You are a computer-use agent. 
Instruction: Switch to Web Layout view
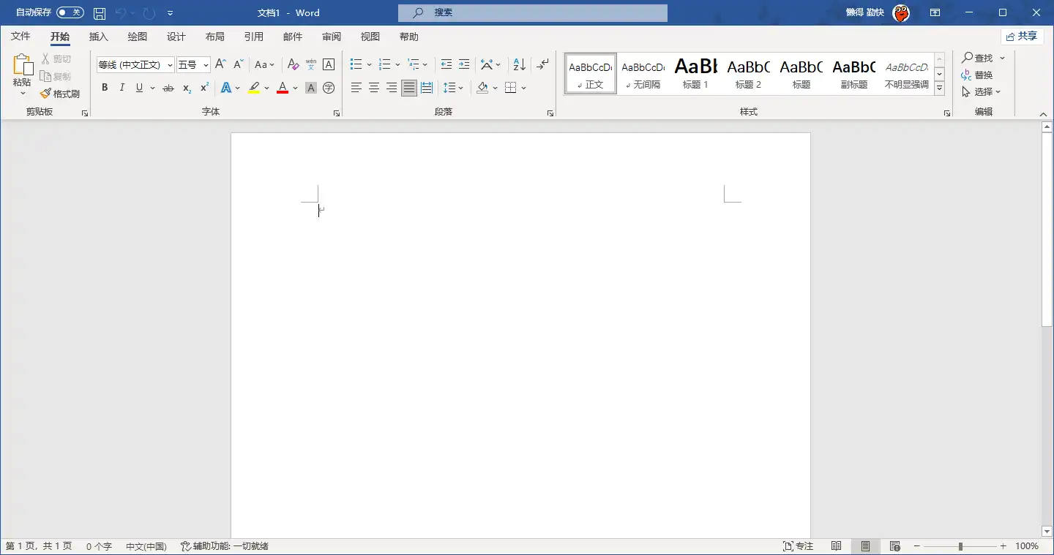pyautogui.click(x=894, y=546)
